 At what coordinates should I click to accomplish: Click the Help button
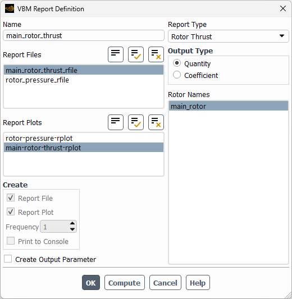pyautogui.click(x=198, y=283)
